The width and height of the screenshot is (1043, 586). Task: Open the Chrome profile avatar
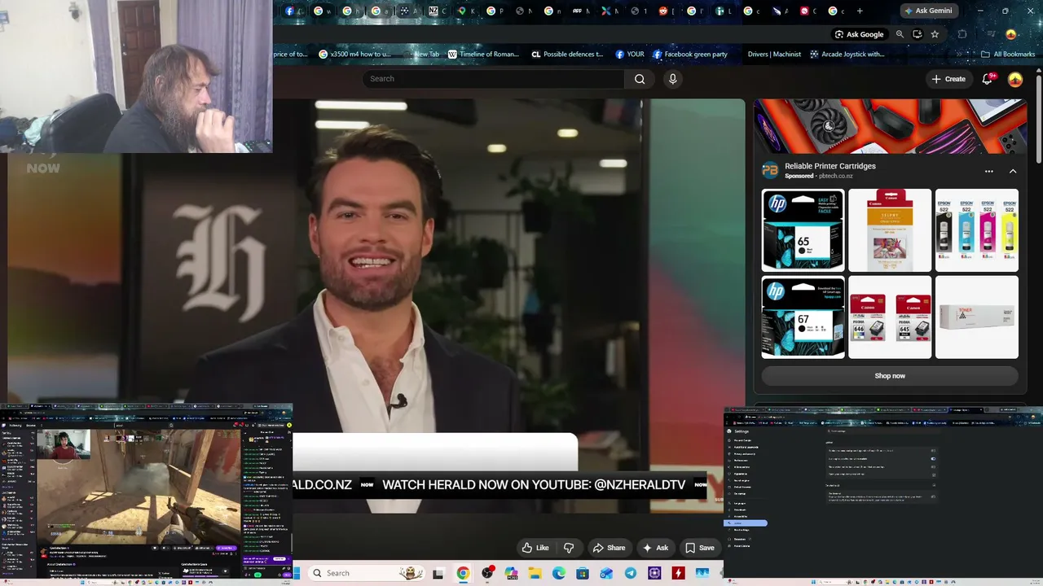click(x=1011, y=34)
